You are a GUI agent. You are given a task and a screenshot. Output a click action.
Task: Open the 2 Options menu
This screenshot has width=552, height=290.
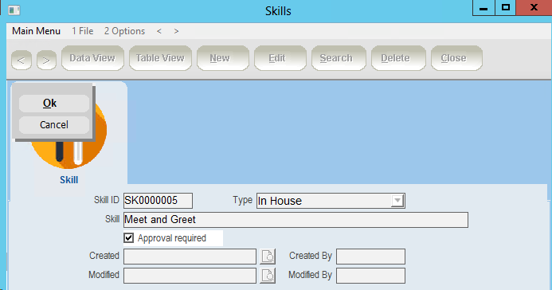(124, 31)
